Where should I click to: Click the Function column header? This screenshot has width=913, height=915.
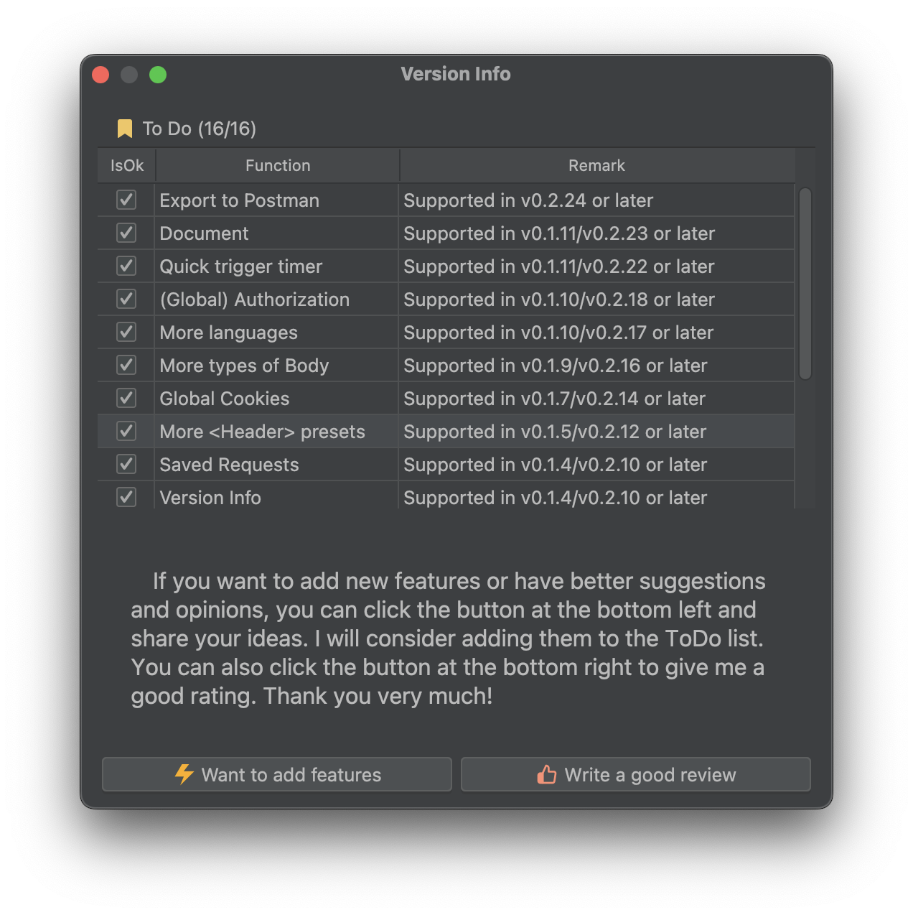[278, 165]
